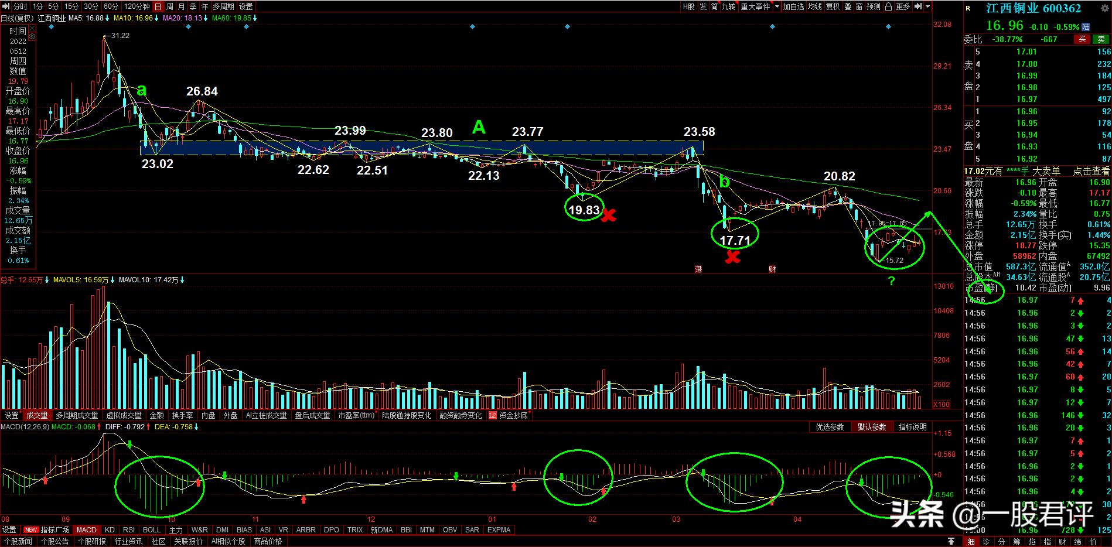The width and height of the screenshot is (1112, 547).
Task: Click the green 卖 sell button
Action: tap(1101, 39)
